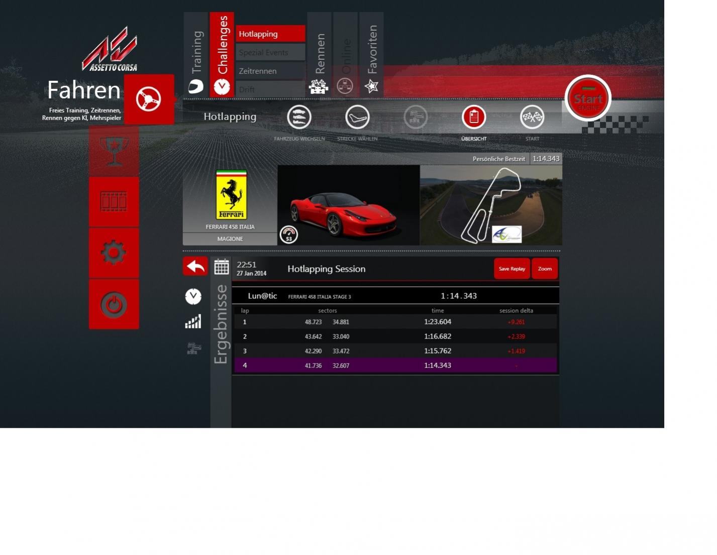
Task: Open the trophy career section
Action: [x=114, y=151]
